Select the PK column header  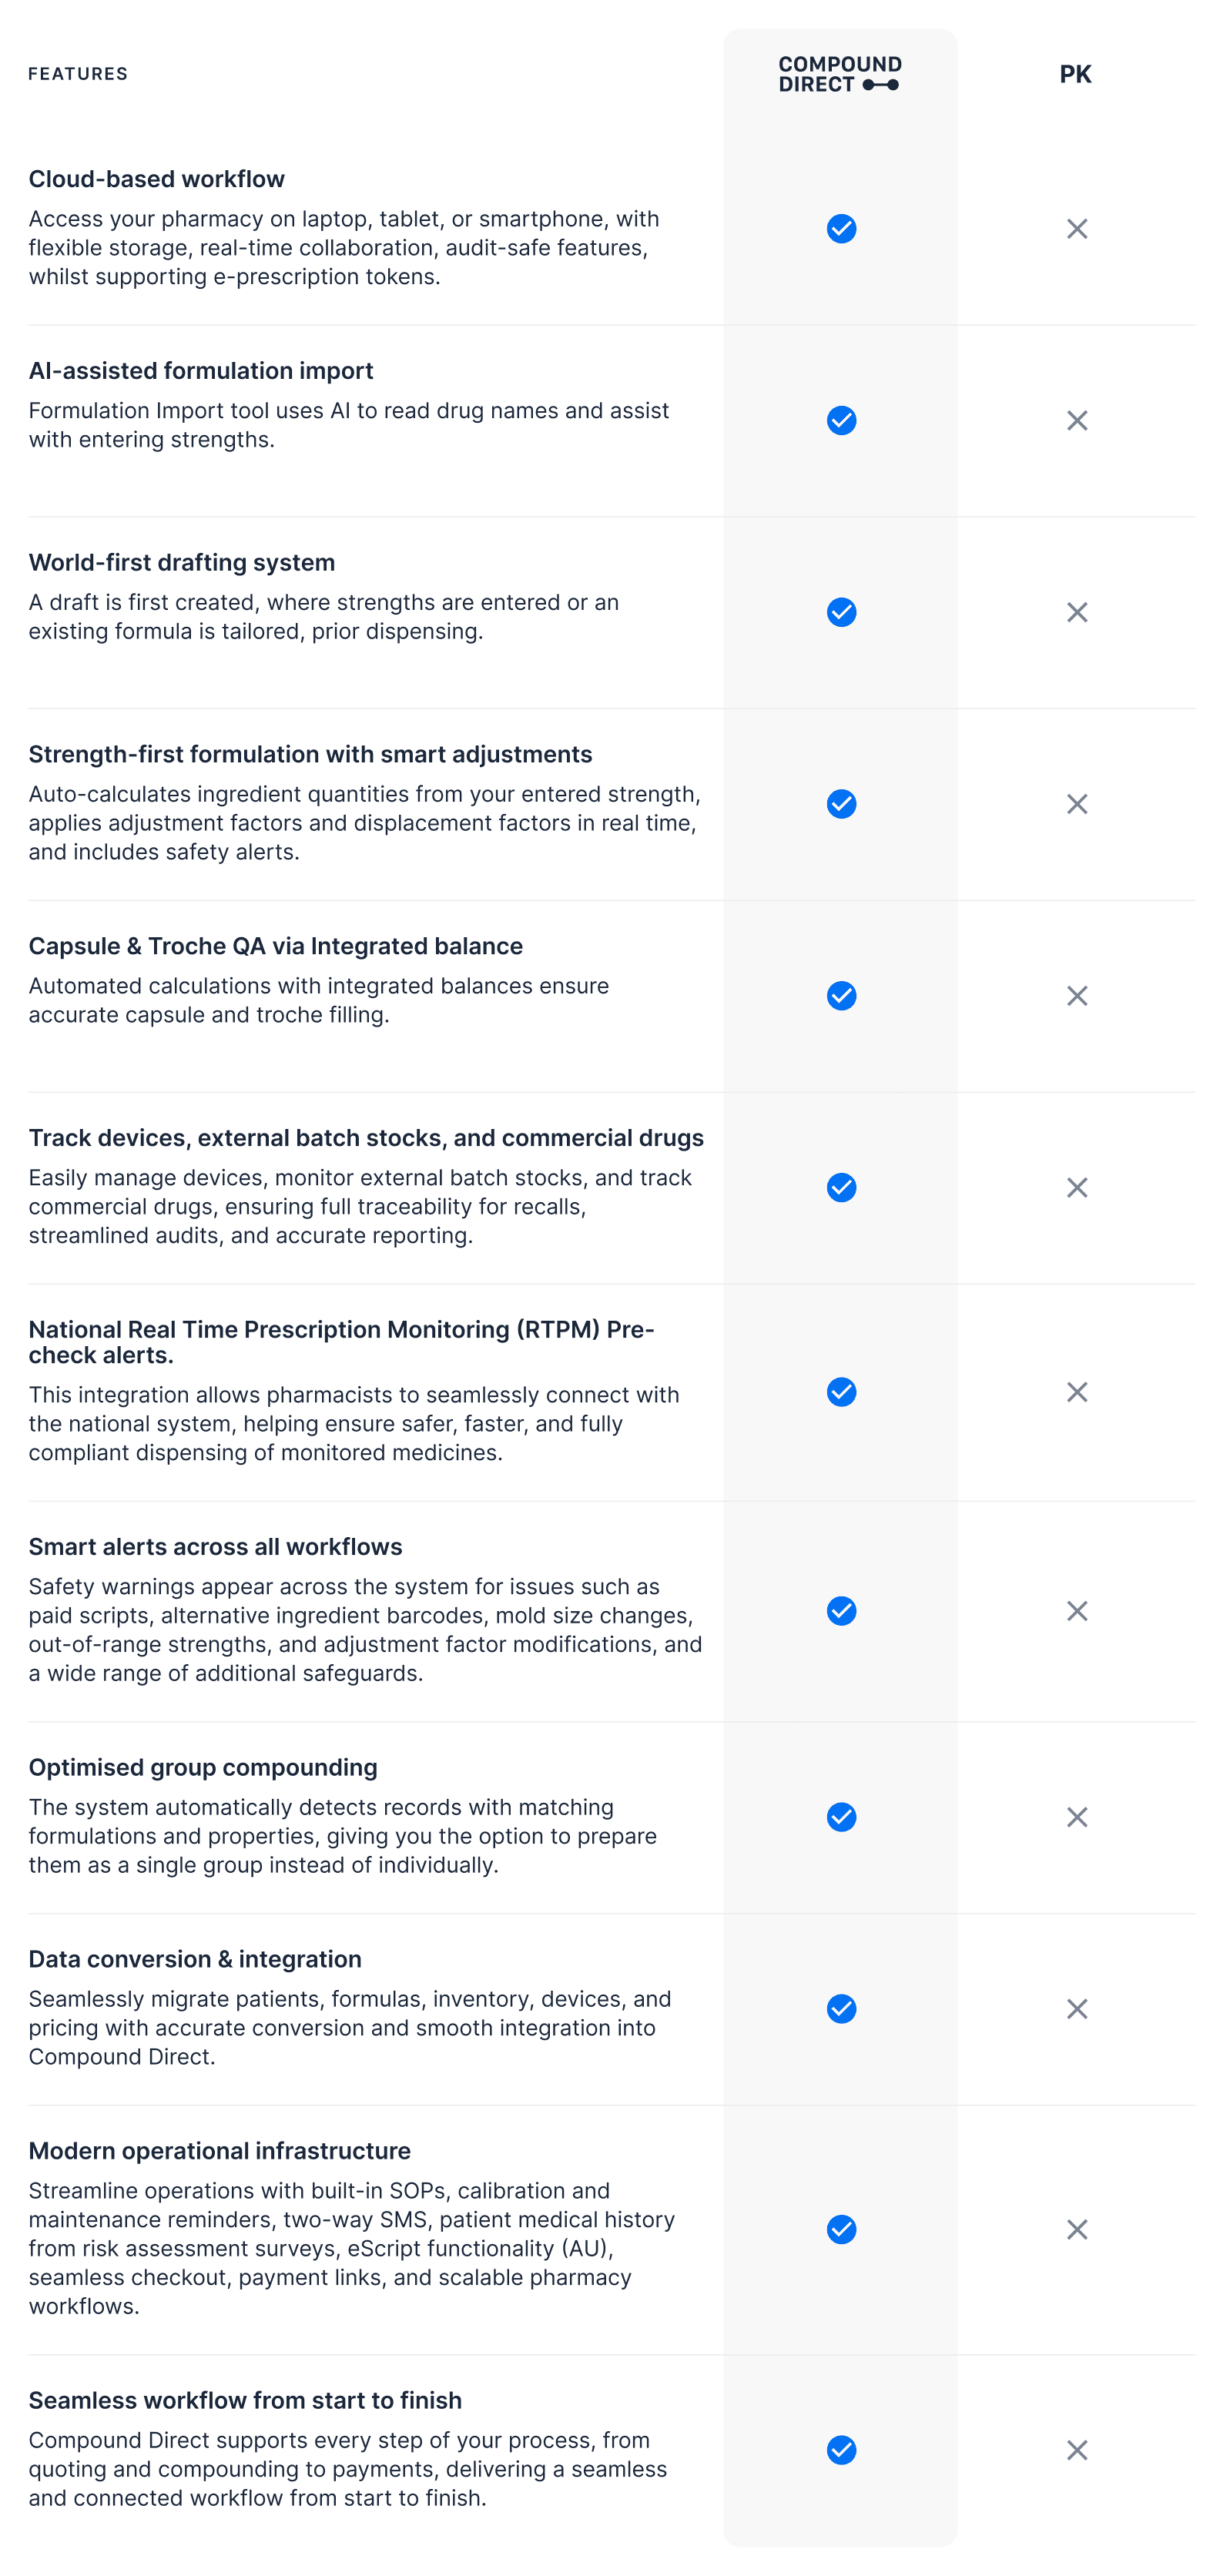click(x=1075, y=74)
